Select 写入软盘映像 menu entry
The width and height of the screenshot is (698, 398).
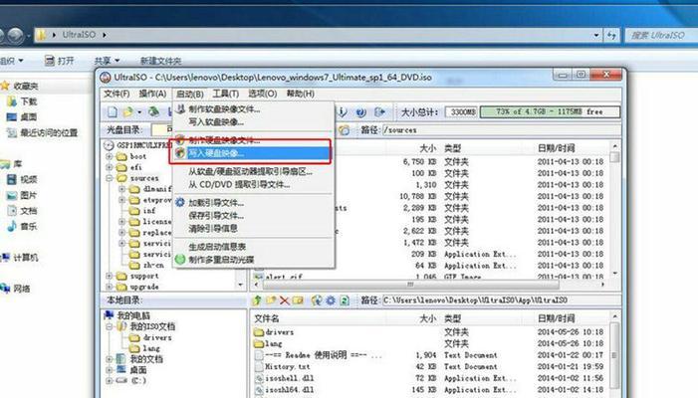click(253, 121)
